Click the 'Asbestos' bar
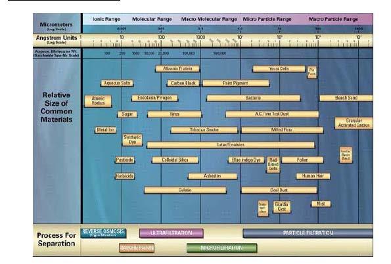Image resolution: width=391 pixels, height=264 pixels. (x=212, y=176)
